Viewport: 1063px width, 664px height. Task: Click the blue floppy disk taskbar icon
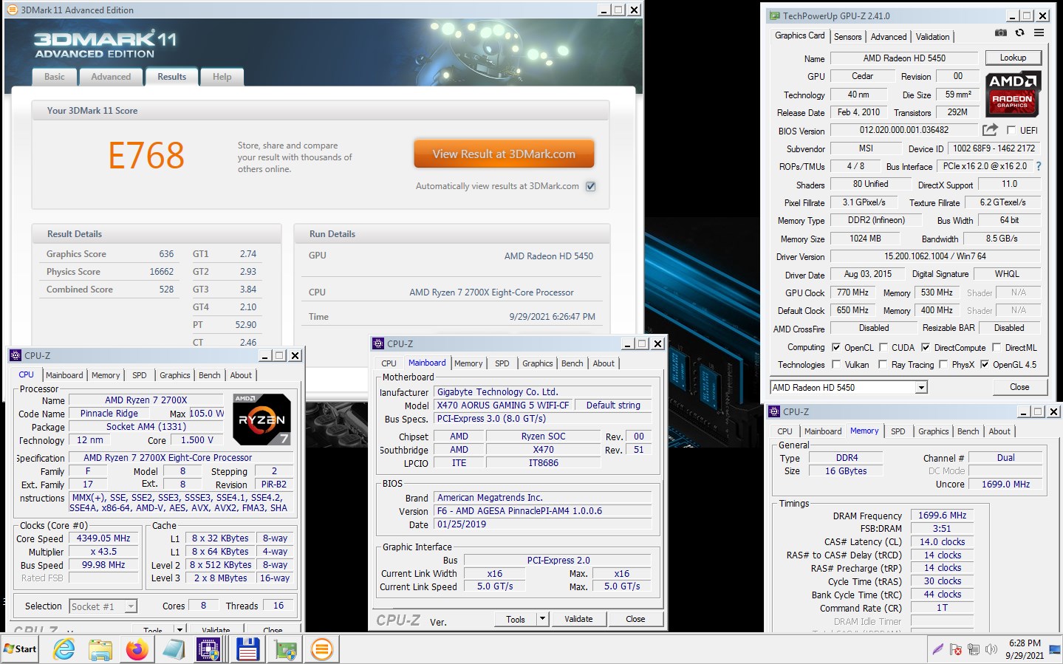[247, 649]
